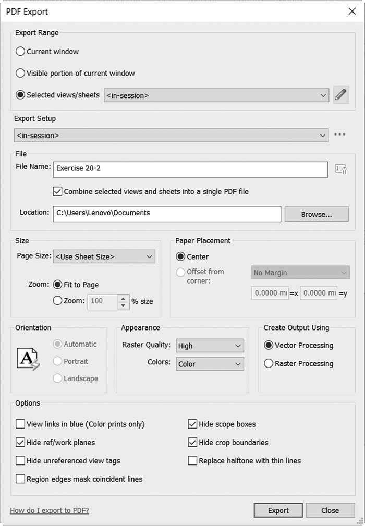Open the Colors dropdown

click(x=210, y=364)
